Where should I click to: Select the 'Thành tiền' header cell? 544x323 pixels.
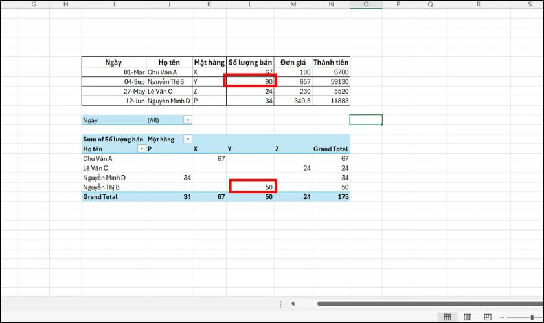(x=331, y=62)
